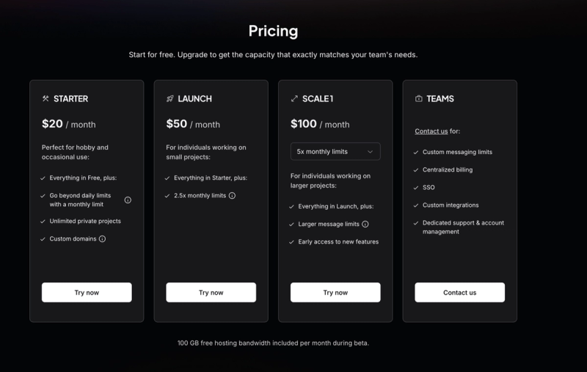Click Try now under Scale1 plan
587x372 pixels.
[335, 292]
